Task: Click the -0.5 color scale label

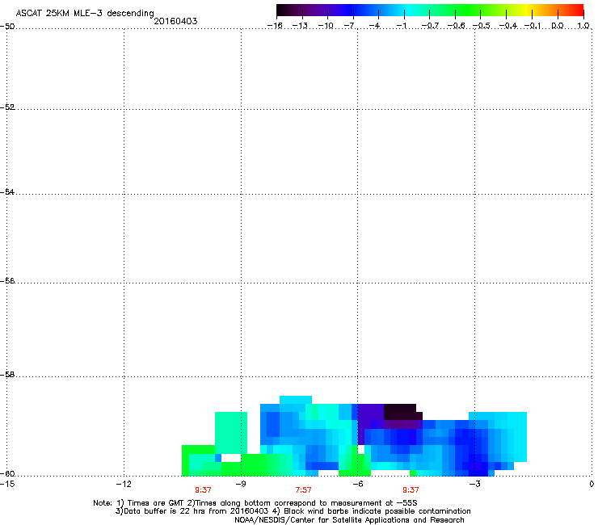Action: pyautogui.click(x=482, y=26)
